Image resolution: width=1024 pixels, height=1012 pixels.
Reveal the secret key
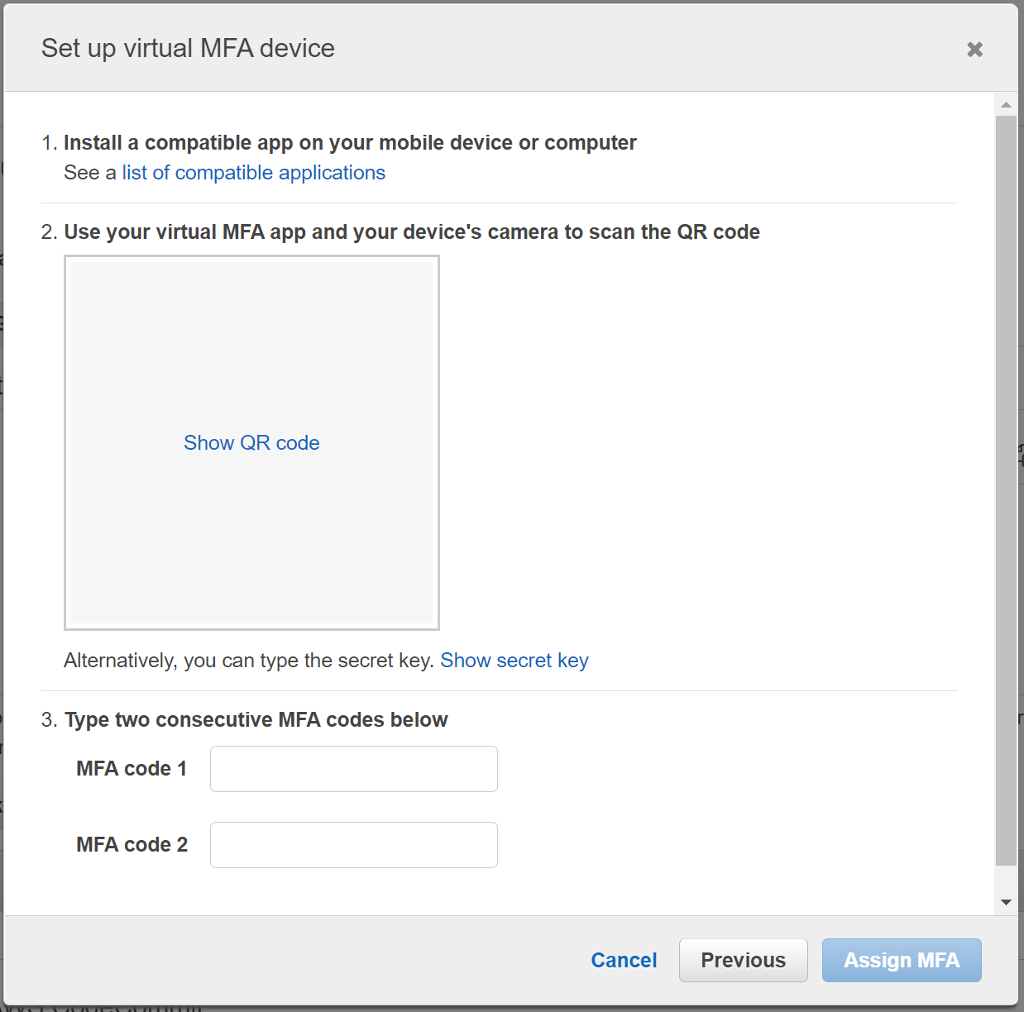pos(514,661)
